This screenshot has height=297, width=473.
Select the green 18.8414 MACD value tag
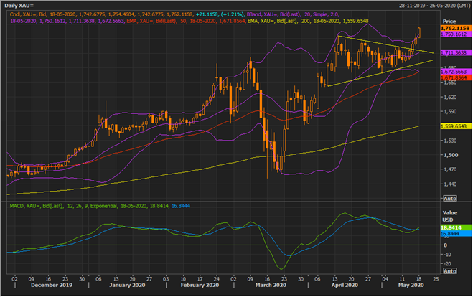tap(456, 227)
